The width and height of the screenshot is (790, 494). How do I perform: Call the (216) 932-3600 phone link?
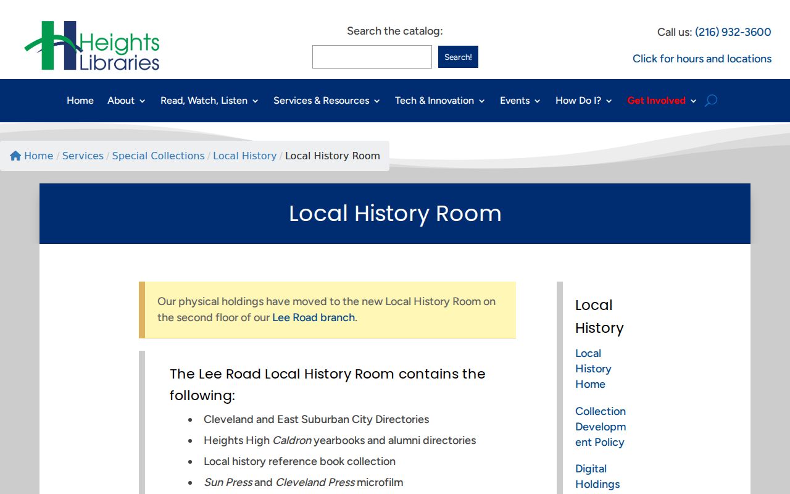[x=733, y=32]
